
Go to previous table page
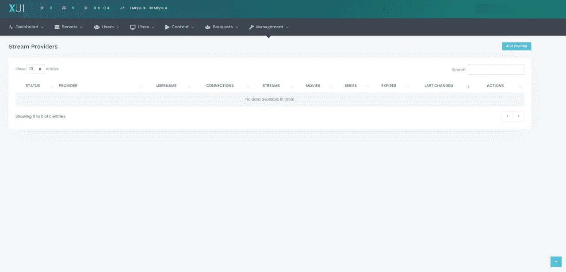click(507, 116)
